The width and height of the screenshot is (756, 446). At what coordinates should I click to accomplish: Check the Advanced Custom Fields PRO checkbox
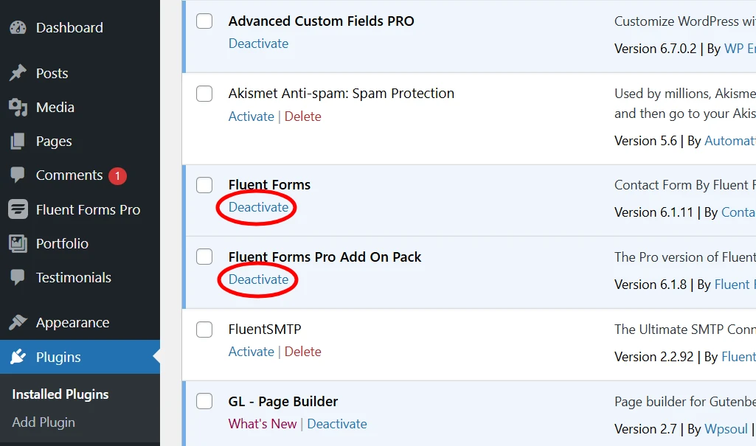click(204, 21)
